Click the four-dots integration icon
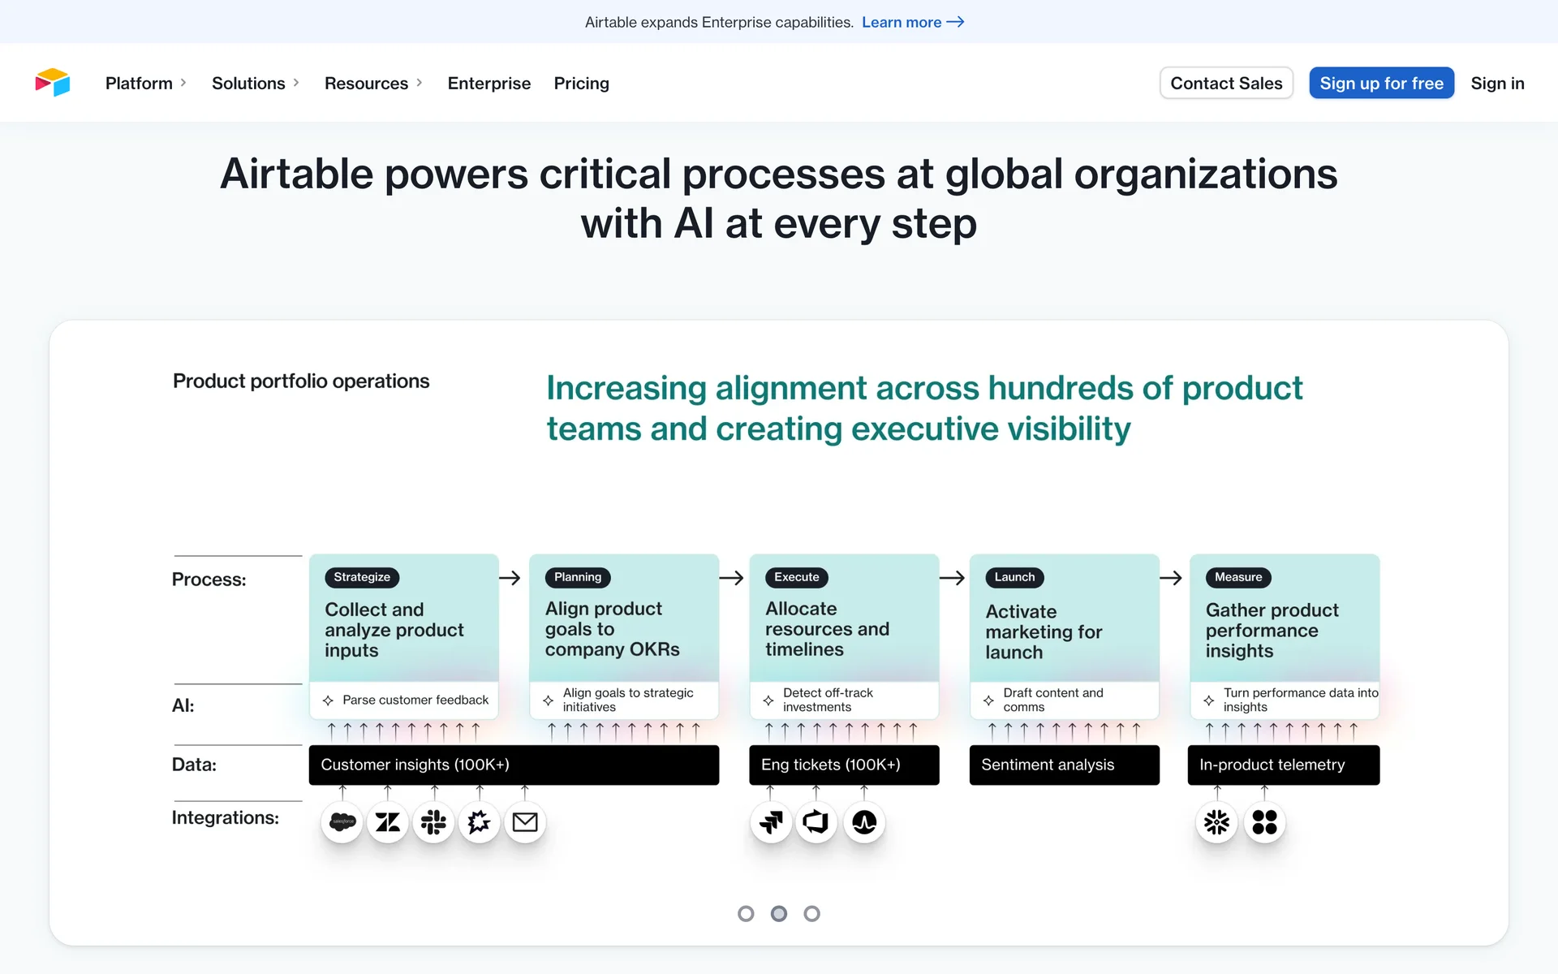The image size is (1558, 974). pos(1264,822)
